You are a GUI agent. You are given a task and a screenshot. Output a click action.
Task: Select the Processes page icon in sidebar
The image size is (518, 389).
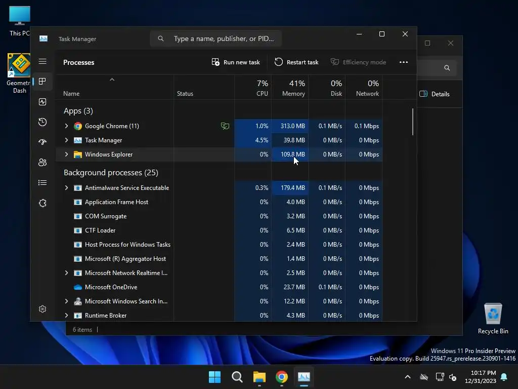pos(42,82)
